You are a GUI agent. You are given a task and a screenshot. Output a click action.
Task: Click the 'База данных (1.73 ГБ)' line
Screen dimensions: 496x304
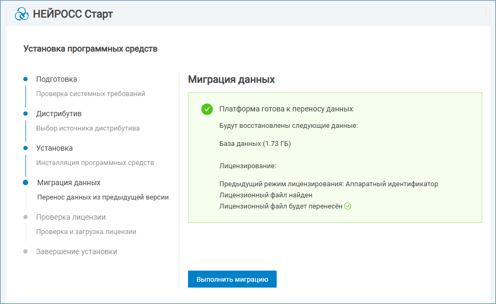click(x=255, y=144)
